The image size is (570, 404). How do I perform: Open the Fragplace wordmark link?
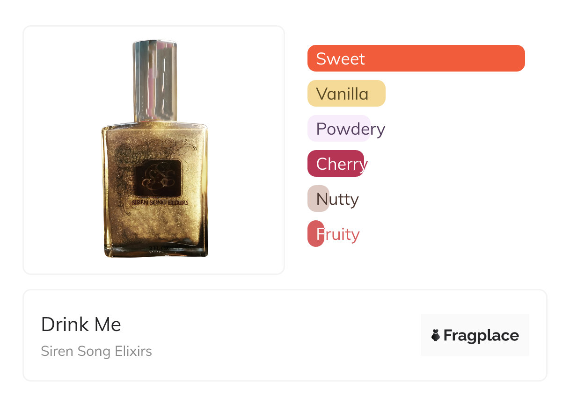(481, 335)
